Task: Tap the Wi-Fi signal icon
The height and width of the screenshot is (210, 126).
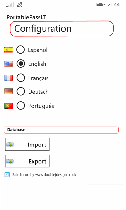Action: coord(19,5)
